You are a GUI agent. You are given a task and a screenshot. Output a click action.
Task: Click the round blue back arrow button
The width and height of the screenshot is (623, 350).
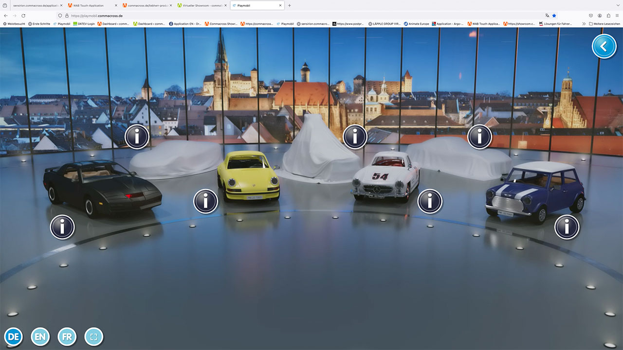tap(604, 47)
